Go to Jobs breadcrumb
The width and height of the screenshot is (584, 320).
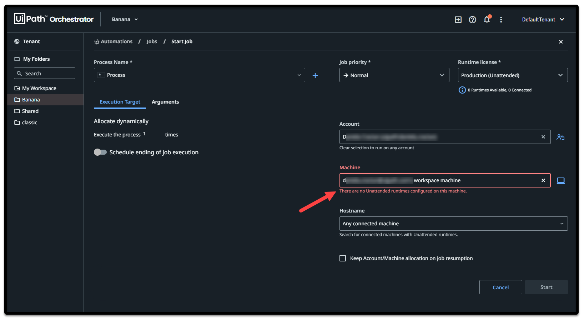[152, 41]
